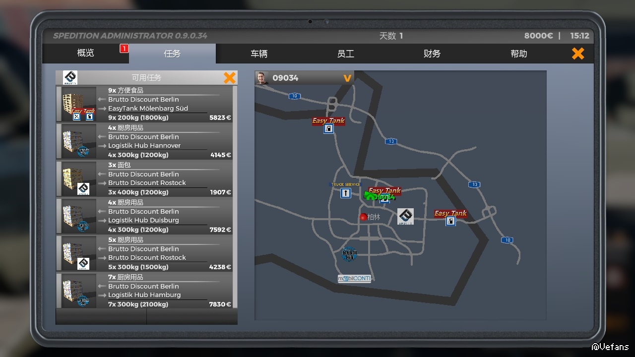Open the 车辆 vehicles tab
Image resolution: width=635 pixels, height=357 pixels.
pos(259,53)
